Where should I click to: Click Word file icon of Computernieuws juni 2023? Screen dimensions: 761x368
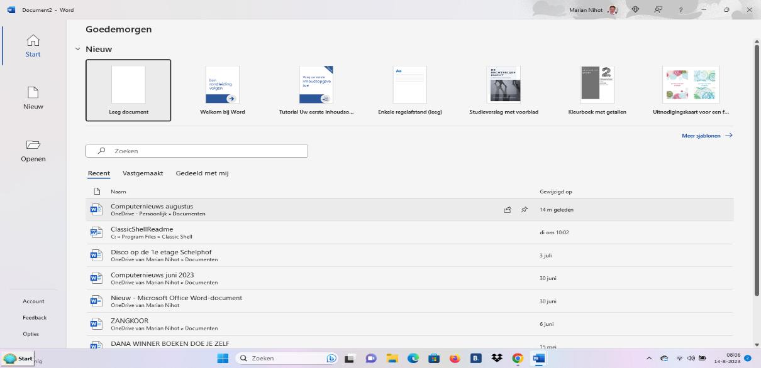click(96, 278)
